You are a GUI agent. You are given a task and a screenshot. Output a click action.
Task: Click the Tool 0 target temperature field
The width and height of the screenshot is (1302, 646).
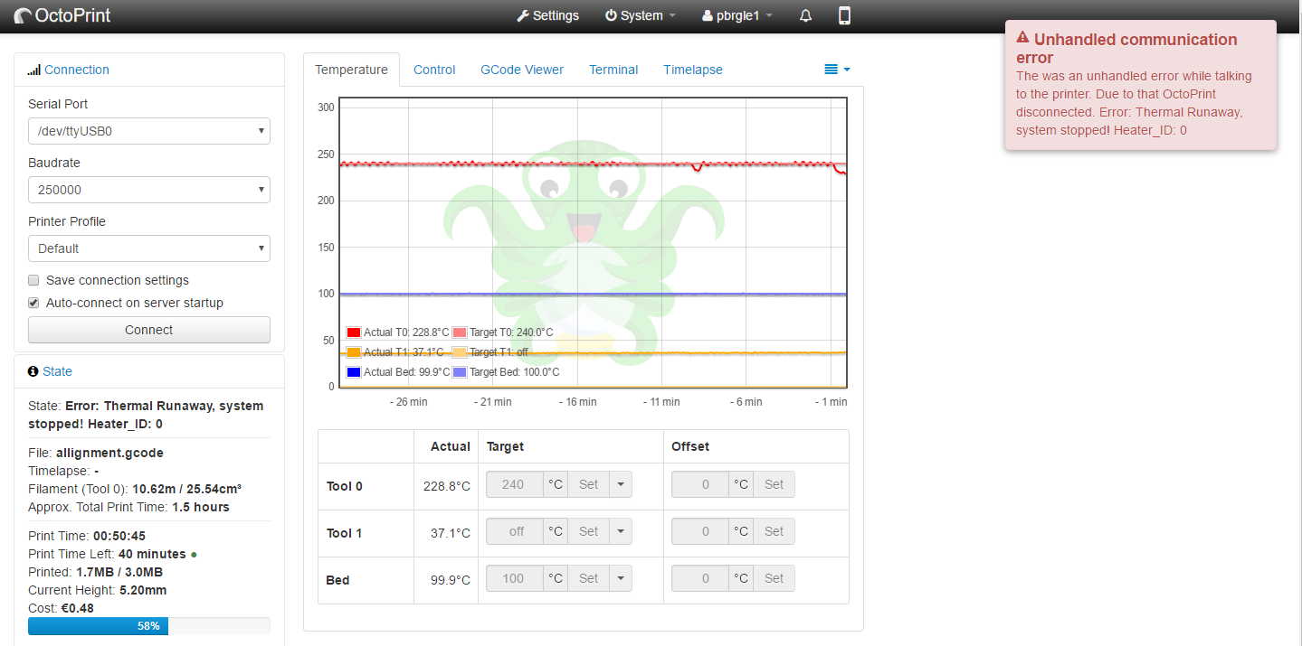[x=514, y=484]
